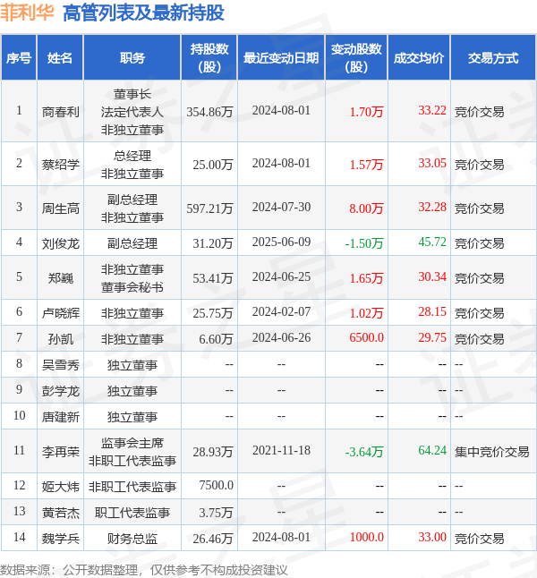Click average price 33.05
The width and height of the screenshot is (537, 578).
click(x=432, y=164)
